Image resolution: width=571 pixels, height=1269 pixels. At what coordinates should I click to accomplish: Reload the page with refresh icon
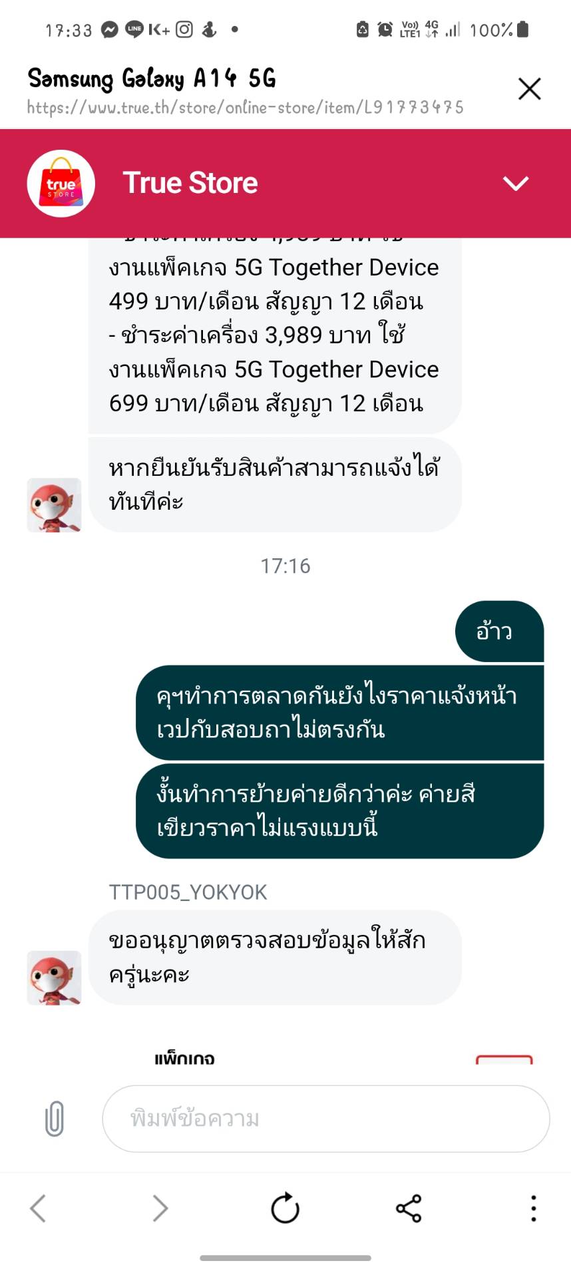[x=285, y=1208]
